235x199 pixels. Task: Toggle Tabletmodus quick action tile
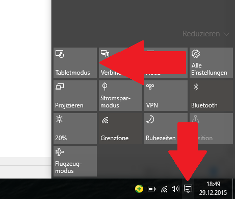75,63
